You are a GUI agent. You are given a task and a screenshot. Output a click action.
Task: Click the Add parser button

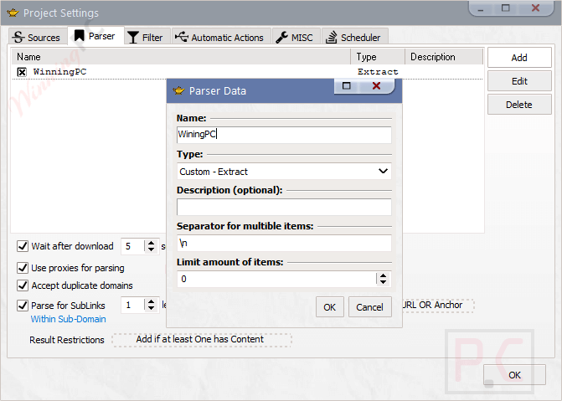pos(518,58)
